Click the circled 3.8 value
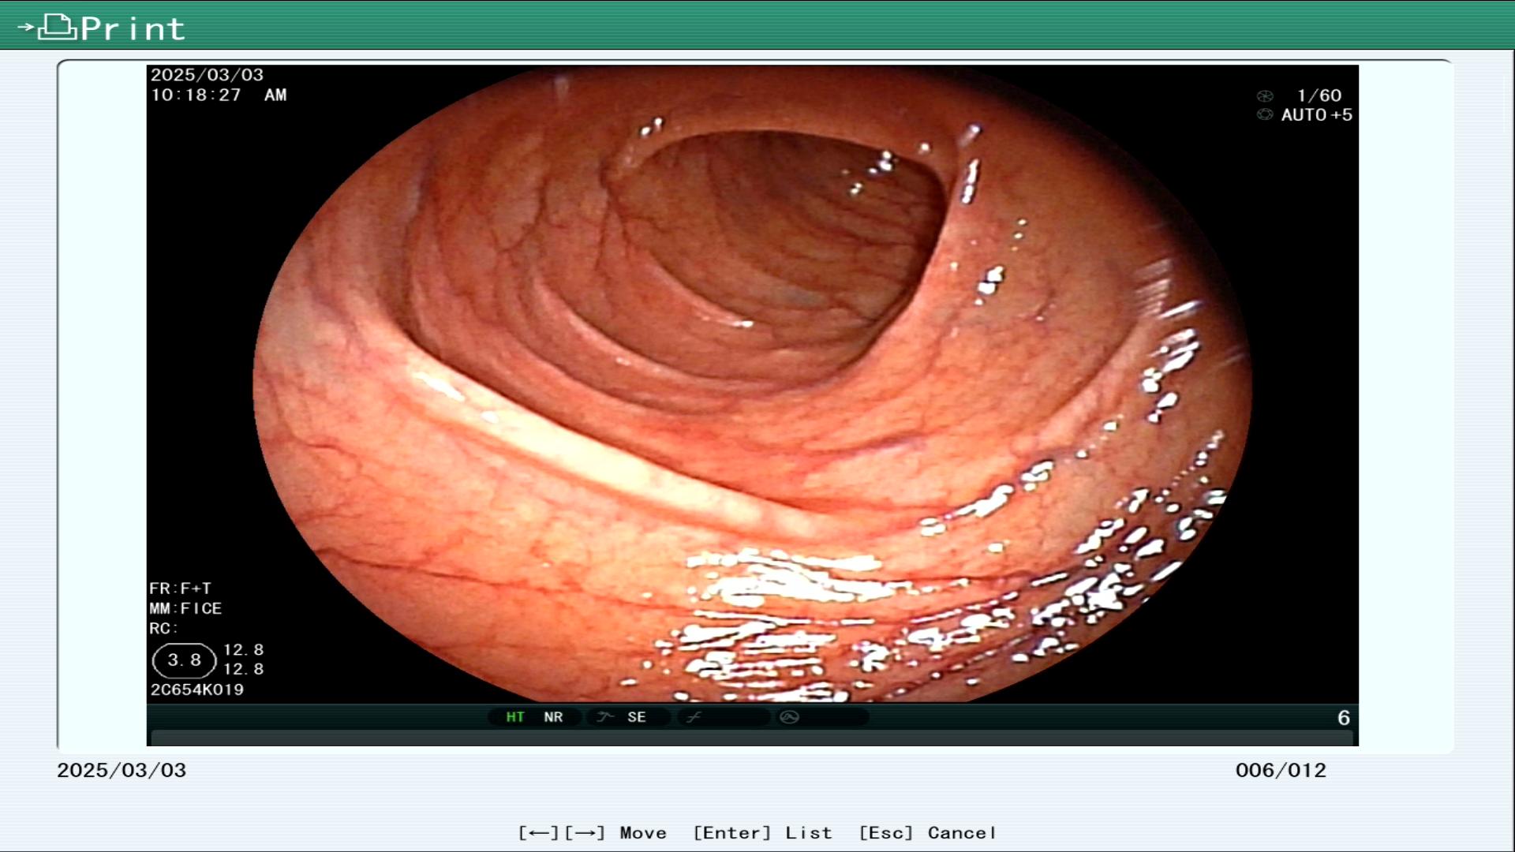This screenshot has height=852, width=1515. pyautogui.click(x=185, y=660)
